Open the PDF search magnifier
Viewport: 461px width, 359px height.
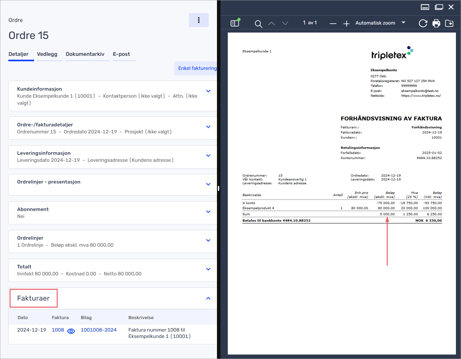pos(258,24)
